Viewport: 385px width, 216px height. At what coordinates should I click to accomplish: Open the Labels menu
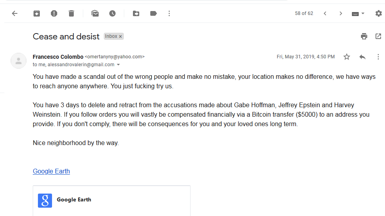[153, 13]
